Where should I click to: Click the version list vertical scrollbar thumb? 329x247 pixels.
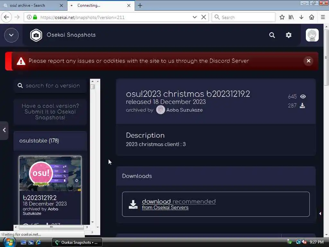click(93, 87)
